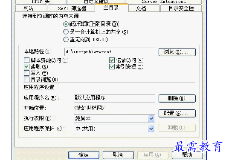226x160 pixels.
Task: Click the 删除 button
Action: pyautogui.click(x=177, y=98)
